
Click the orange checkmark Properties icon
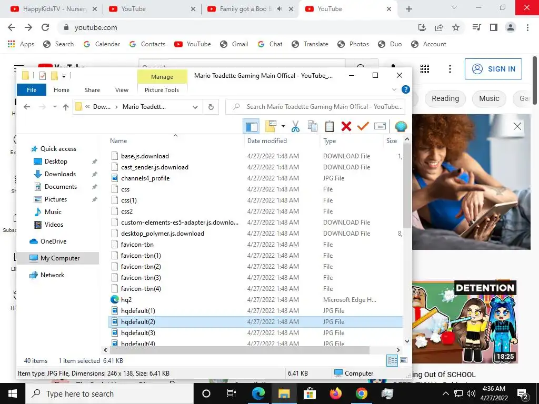click(x=363, y=126)
